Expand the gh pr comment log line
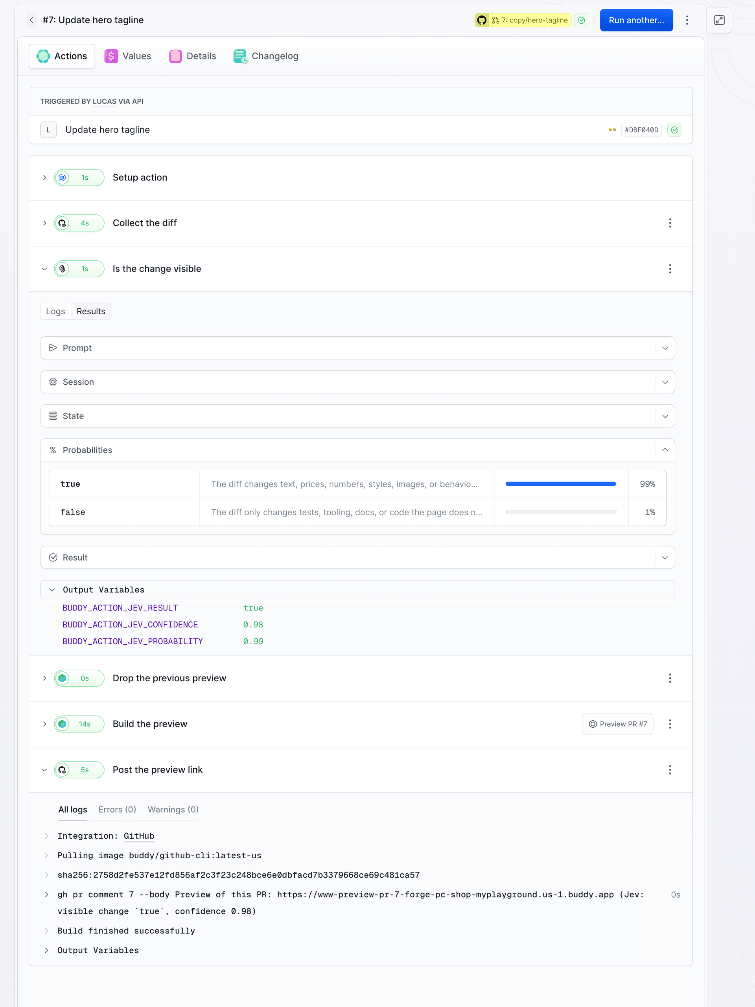Image resolution: width=755 pixels, height=1007 pixels. pyautogui.click(x=46, y=895)
